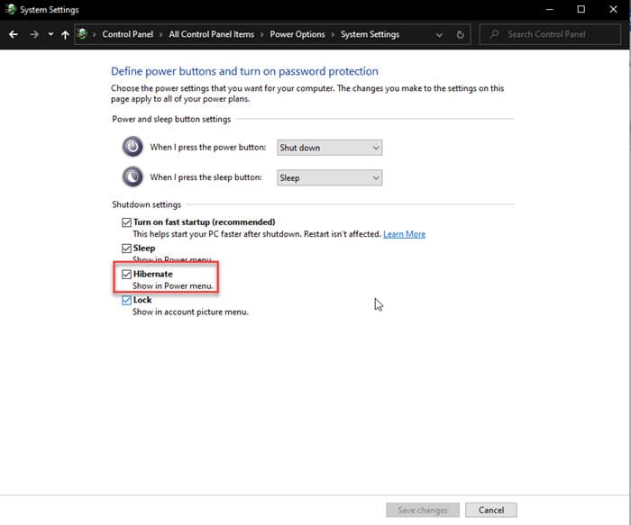Focus the Search Control Panel field
631x525 pixels.
pyautogui.click(x=550, y=34)
